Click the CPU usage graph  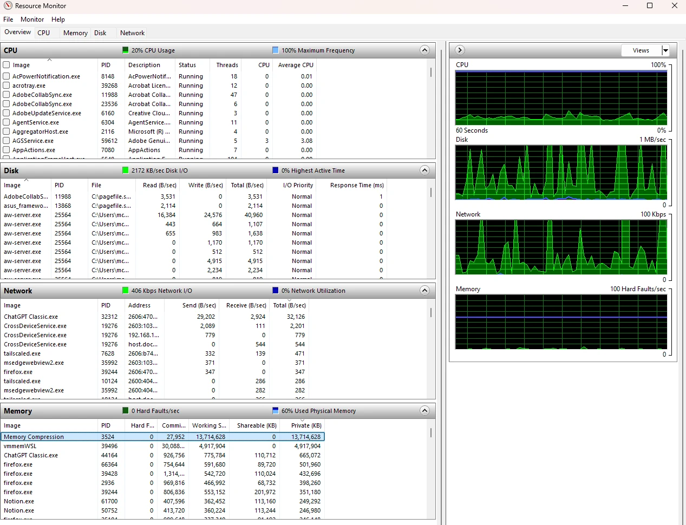pyautogui.click(x=561, y=98)
